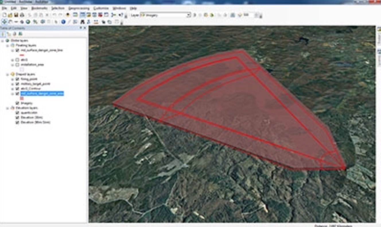Viewport: 381px width, 227px height.
Task: Collapse the Floating layers group
Action: coord(8,45)
